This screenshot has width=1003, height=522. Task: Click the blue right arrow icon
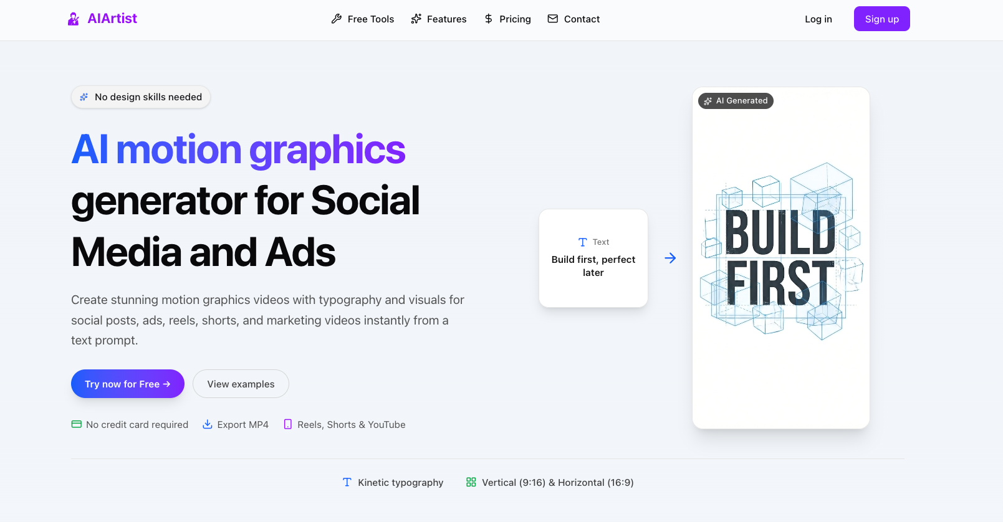click(x=670, y=258)
